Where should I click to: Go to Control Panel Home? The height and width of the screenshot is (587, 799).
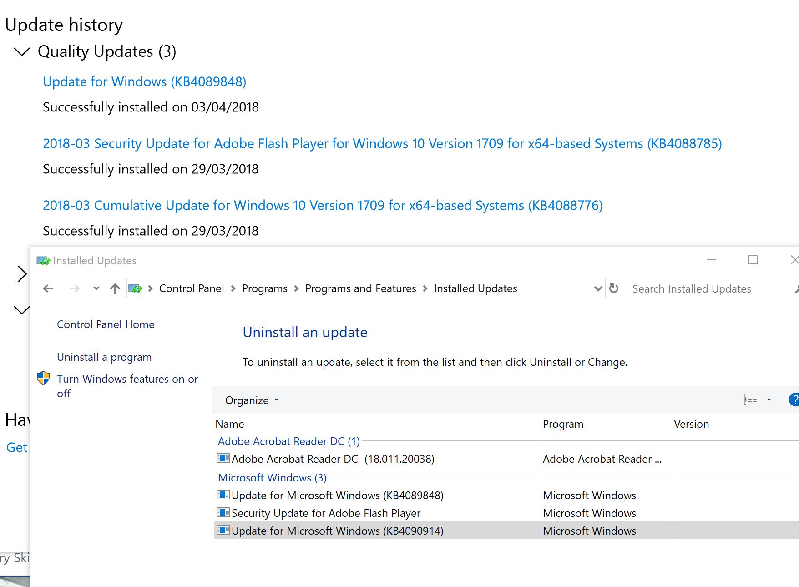coord(106,324)
